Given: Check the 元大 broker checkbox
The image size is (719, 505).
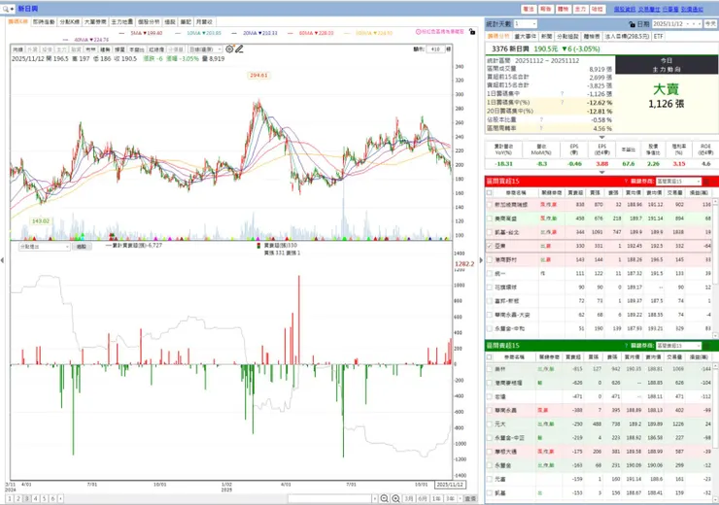Looking at the screenshot, I should (490, 424).
